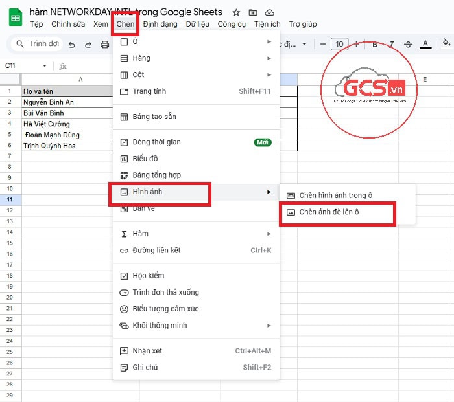Screen dimensions: 454x402
Task: Choose Trình đơn thả xuống menu item
Action: [165, 292]
